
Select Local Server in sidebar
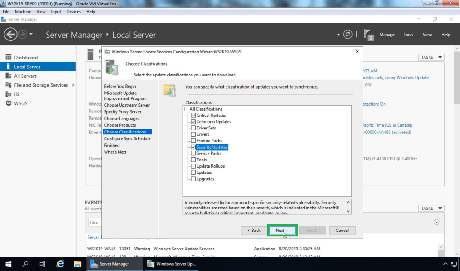[38, 67]
